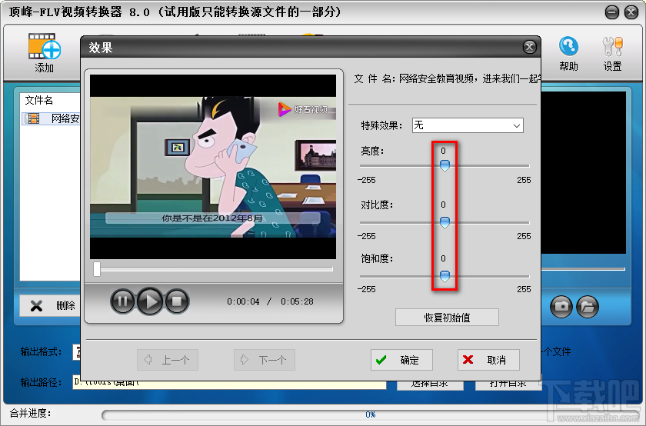This screenshot has height=426, width=646.
Task: Cancel with the 取消 button
Action: [x=488, y=360]
